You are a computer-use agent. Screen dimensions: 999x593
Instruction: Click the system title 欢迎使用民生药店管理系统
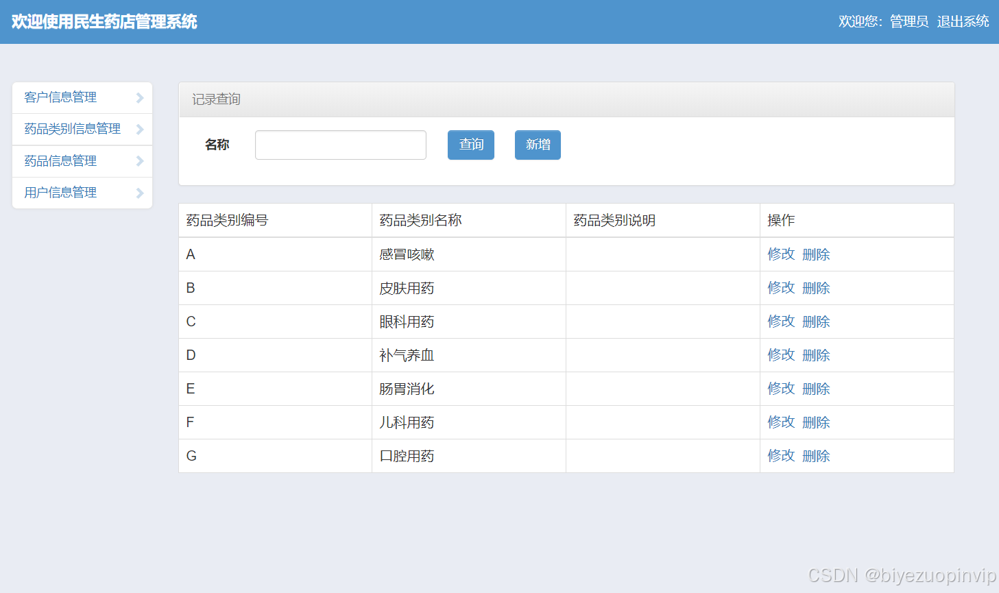[x=104, y=22]
